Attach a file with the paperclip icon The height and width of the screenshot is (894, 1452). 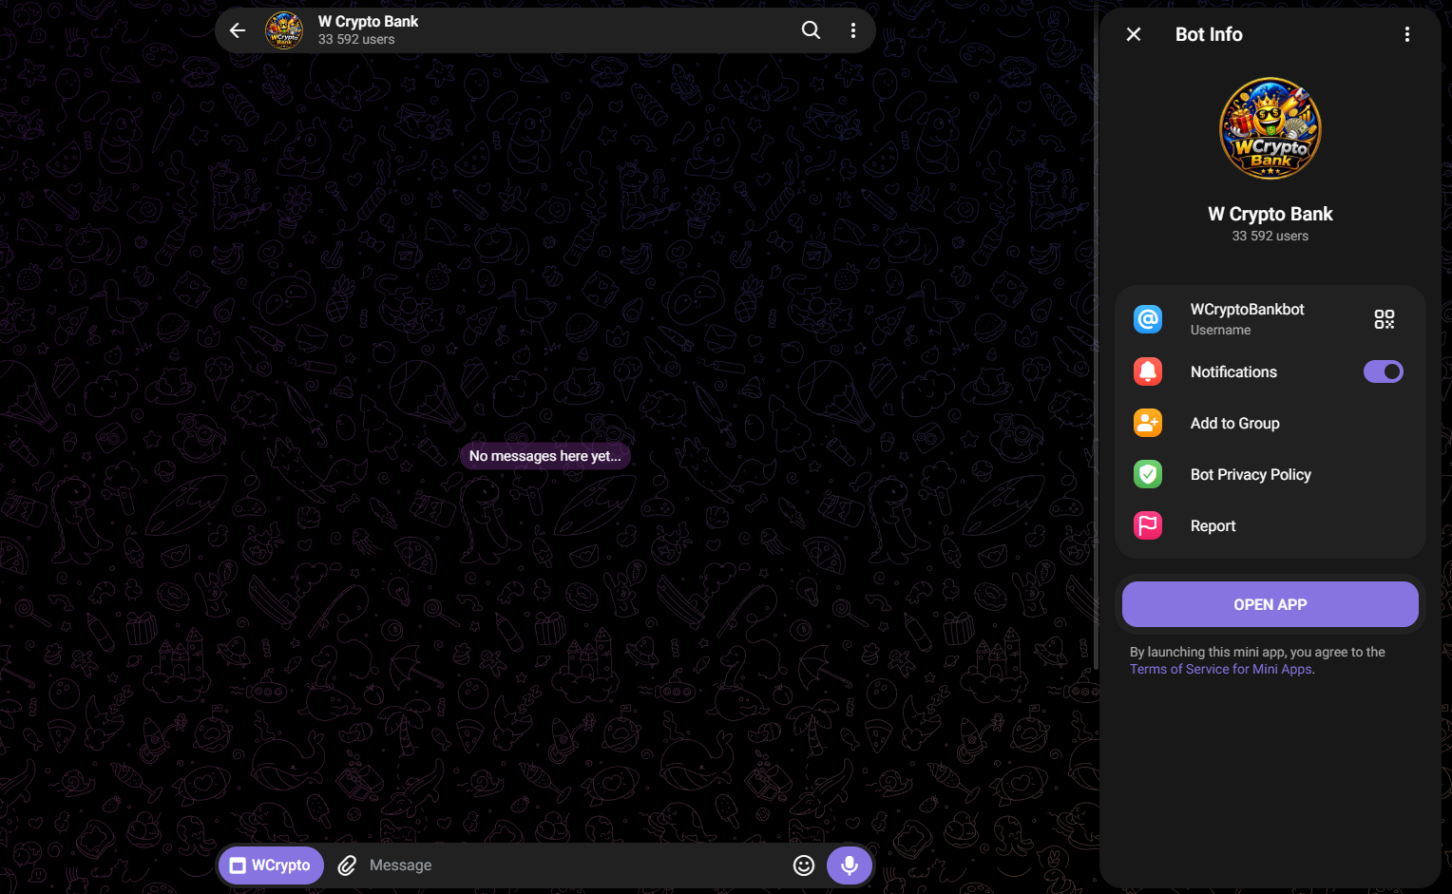[x=347, y=865]
